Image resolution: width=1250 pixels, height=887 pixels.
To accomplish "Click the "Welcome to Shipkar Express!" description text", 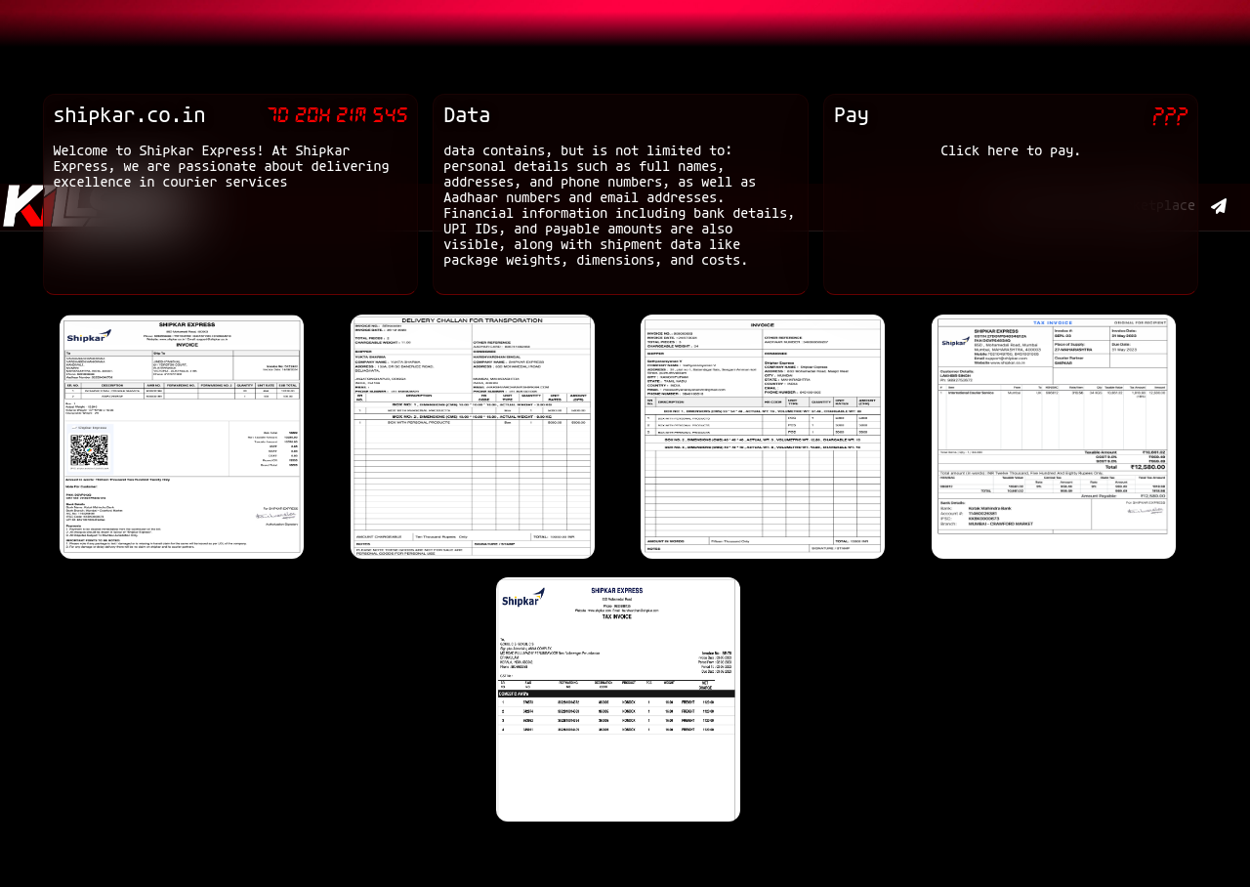I will (x=222, y=167).
